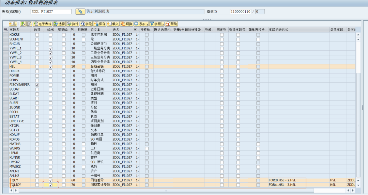Click the 载入 load button
Viewport: 368px width, 195px height.
[x=113, y=24]
